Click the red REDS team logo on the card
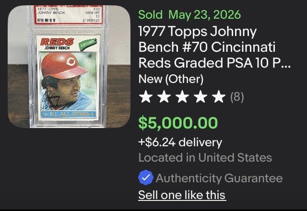The height and width of the screenshot is (211, 307). point(57,42)
